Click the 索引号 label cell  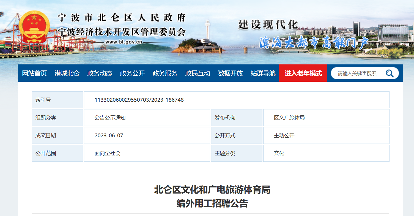click(x=57, y=100)
